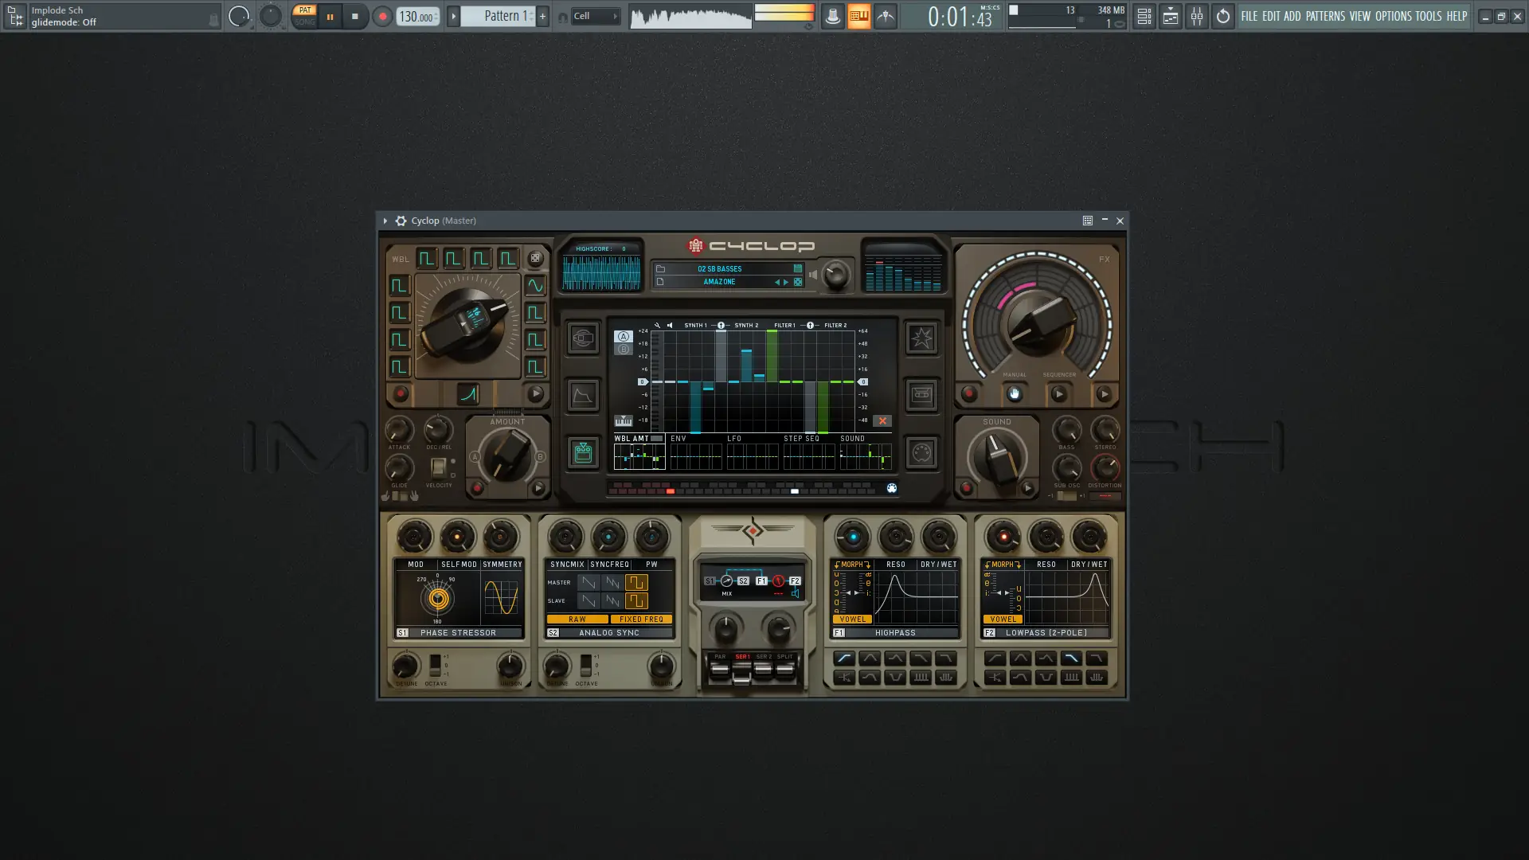Click the record button

tap(382, 16)
